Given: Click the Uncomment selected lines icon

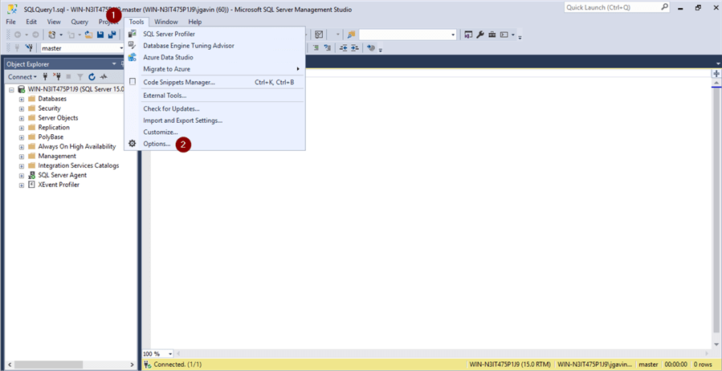Looking at the screenshot, I should tap(328, 47).
